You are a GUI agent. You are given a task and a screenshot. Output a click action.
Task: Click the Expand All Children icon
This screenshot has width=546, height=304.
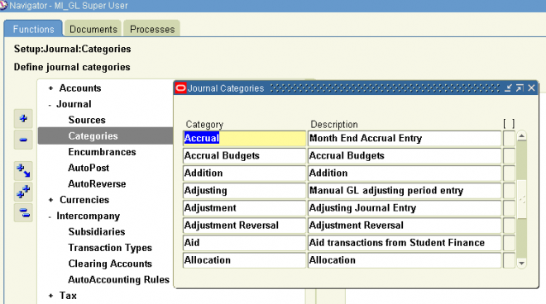coord(23,170)
